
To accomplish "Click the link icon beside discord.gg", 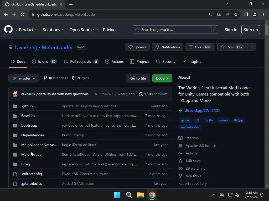I will click(180, 111).
